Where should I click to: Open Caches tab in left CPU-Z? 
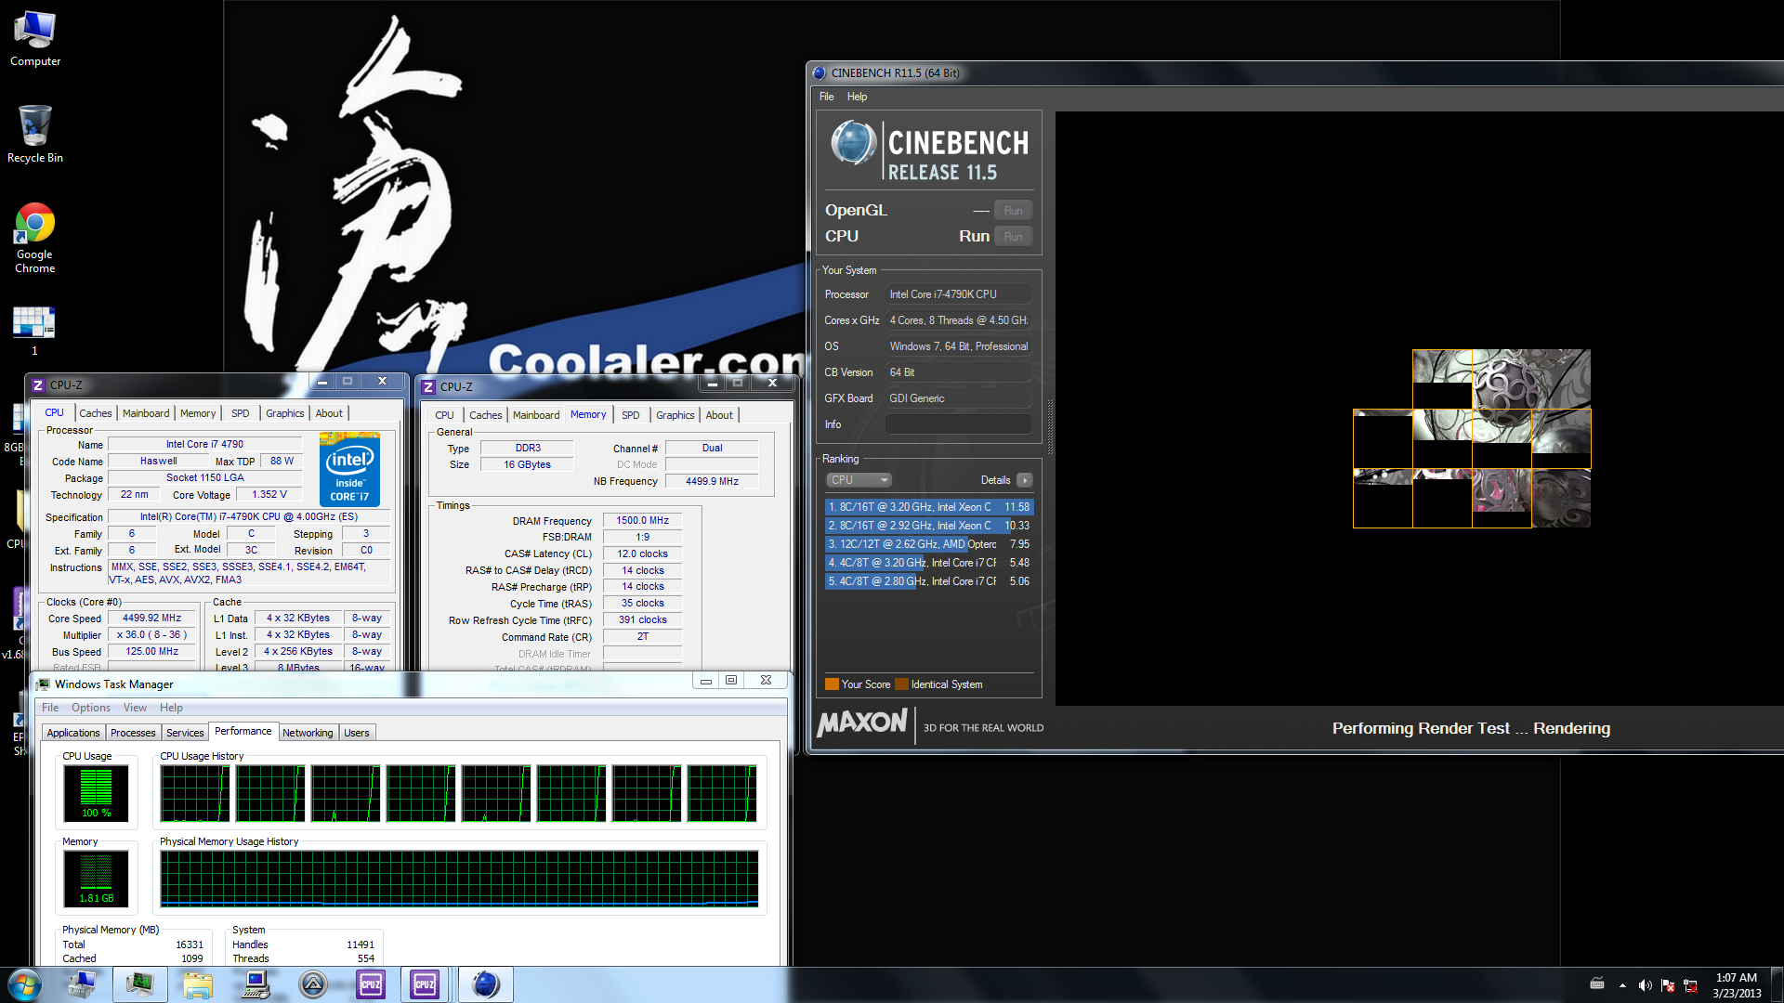pyautogui.click(x=95, y=413)
